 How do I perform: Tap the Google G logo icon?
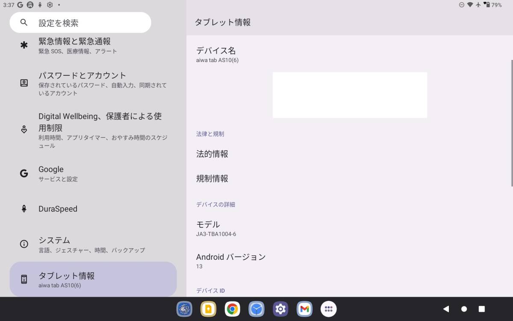click(x=24, y=173)
